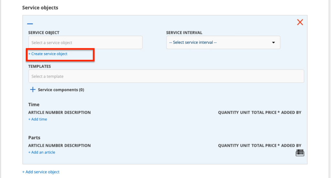Remove the service object with red X
Image resolution: width=331 pixels, height=178 pixels.
(300, 22)
